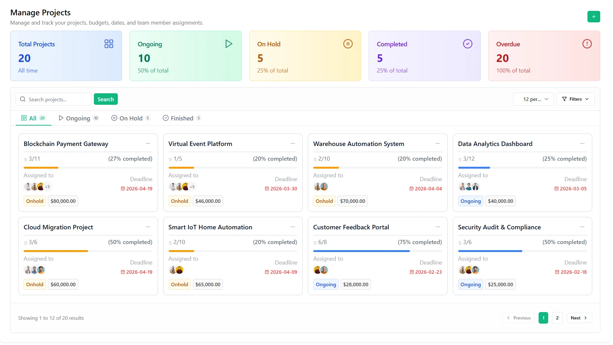Screen dimensions: 613x345
Task: Click the Customer Feedback Portal progress bar
Action: [377, 251]
